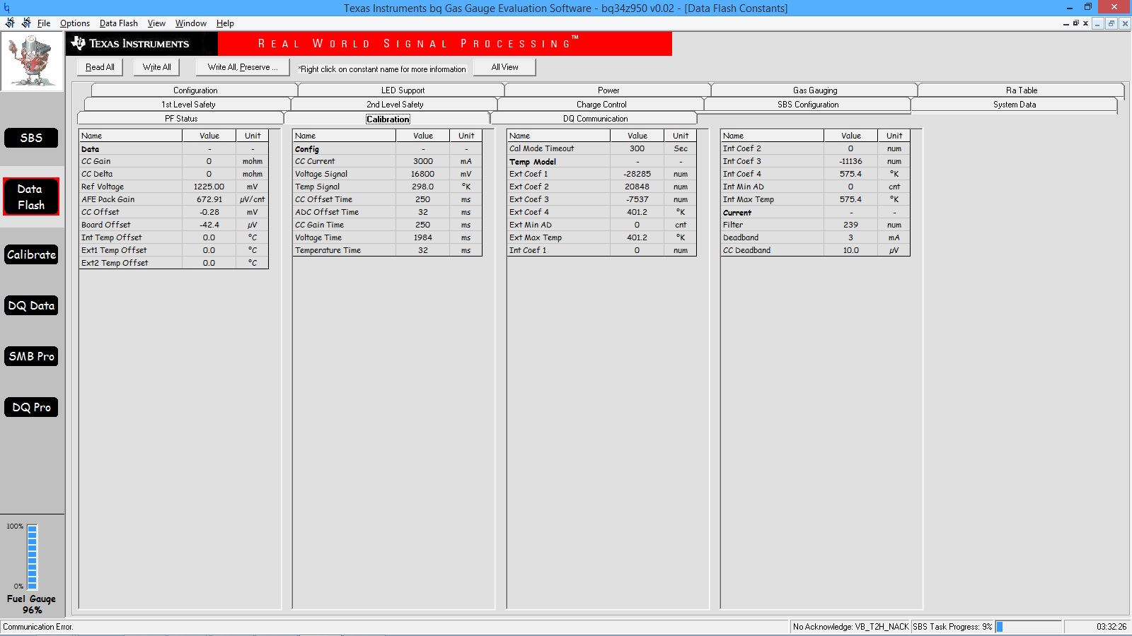Edit the Filter value 239

[x=850, y=225]
